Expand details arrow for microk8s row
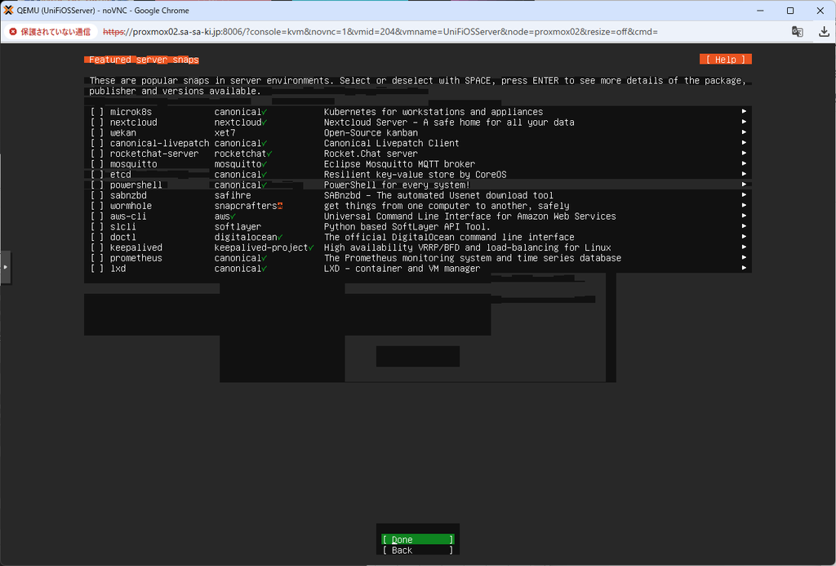 pyautogui.click(x=744, y=112)
